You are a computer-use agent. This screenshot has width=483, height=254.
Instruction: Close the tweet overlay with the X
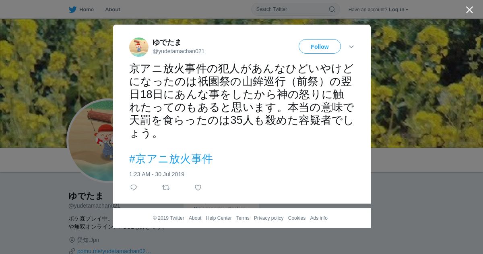[469, 10]
